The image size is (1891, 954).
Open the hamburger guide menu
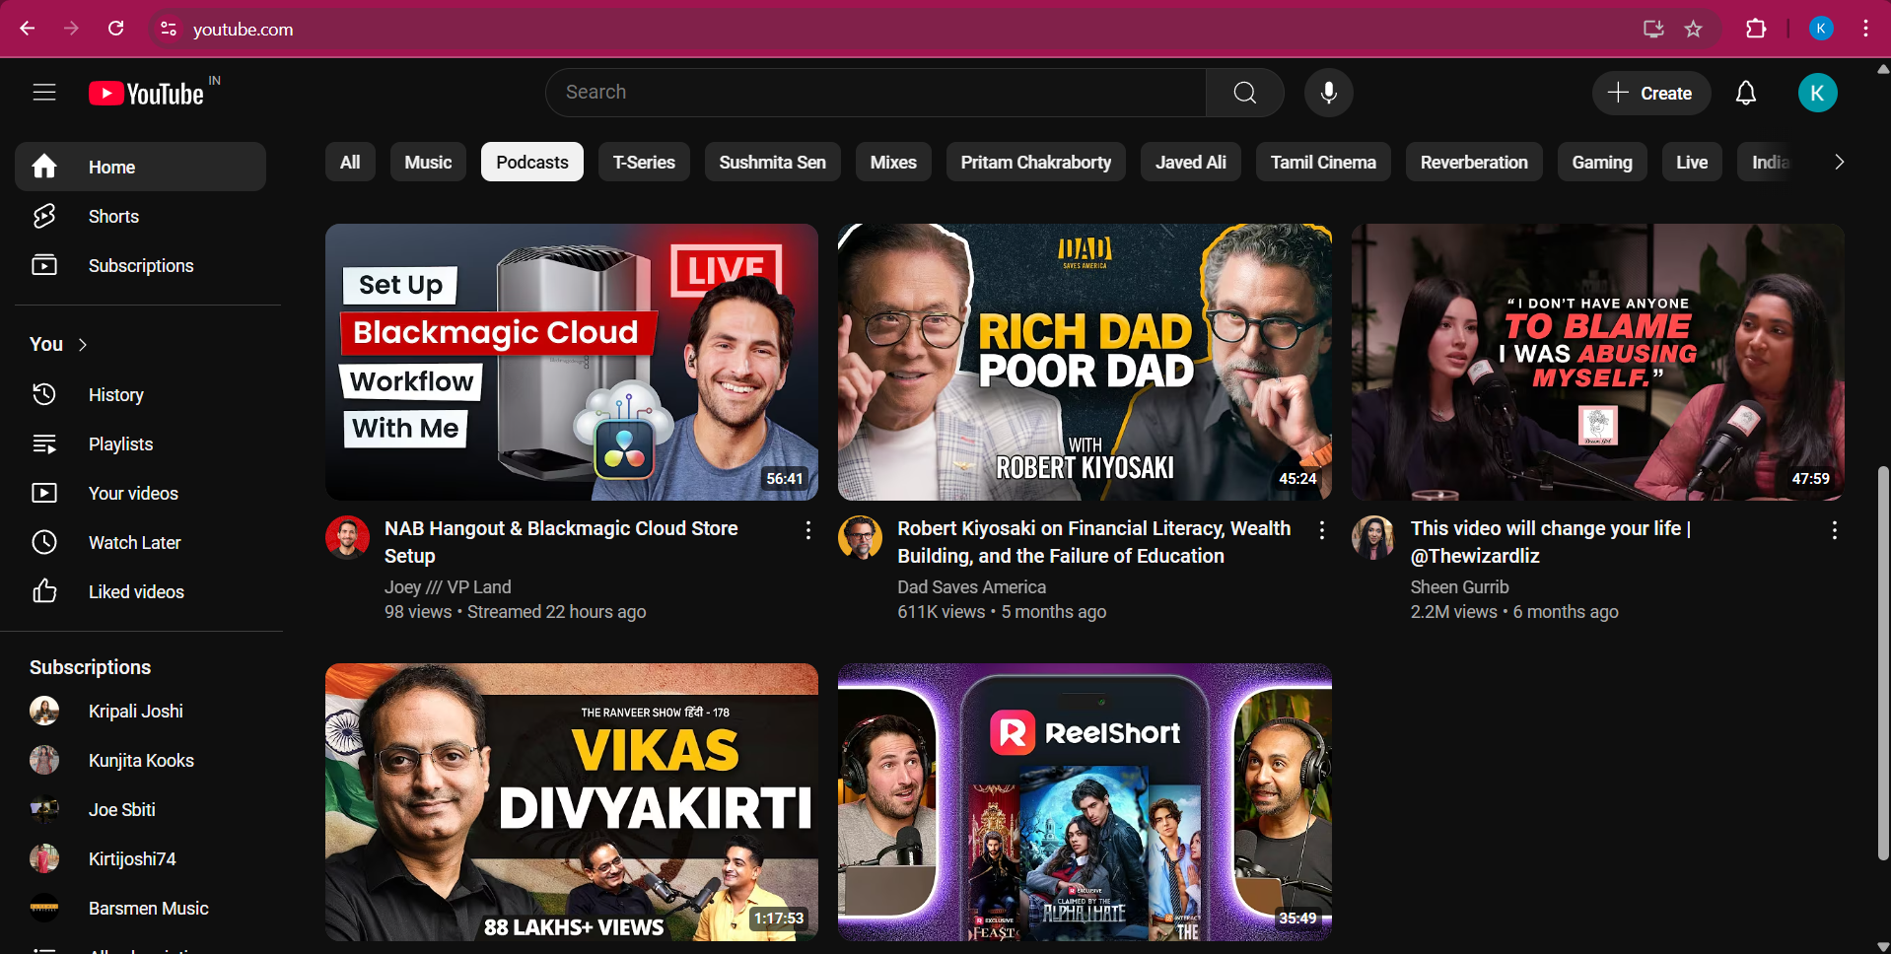(x=44, y=93)
